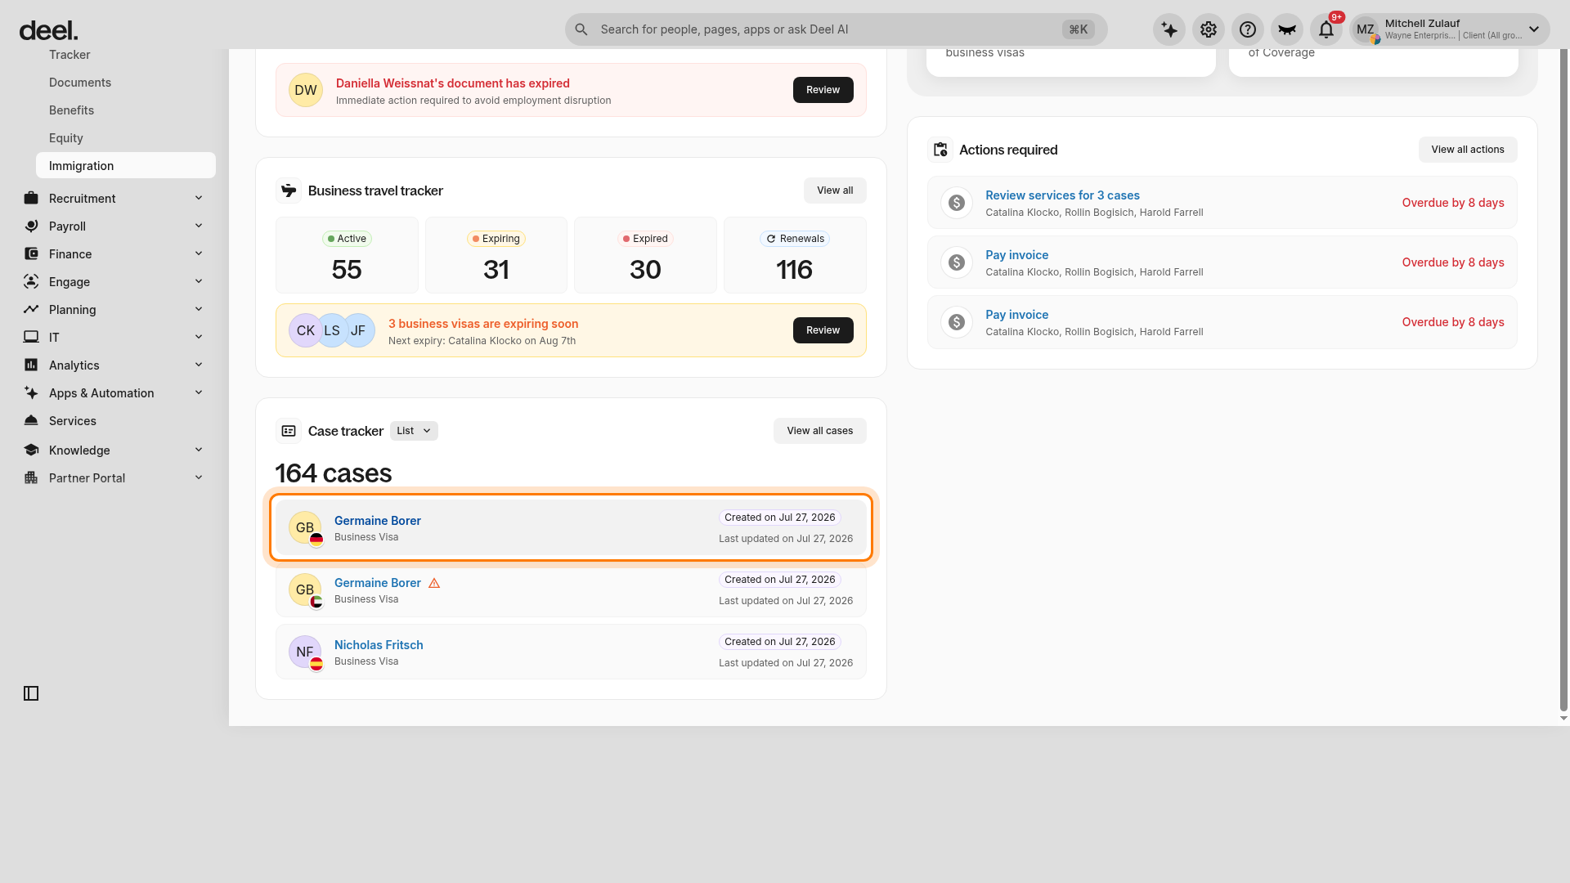
Task: Expand the Payroll menu chevron
Action: (199, 226)
